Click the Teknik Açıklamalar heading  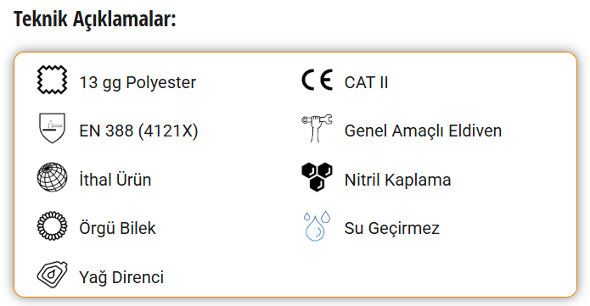click(95, 19)
